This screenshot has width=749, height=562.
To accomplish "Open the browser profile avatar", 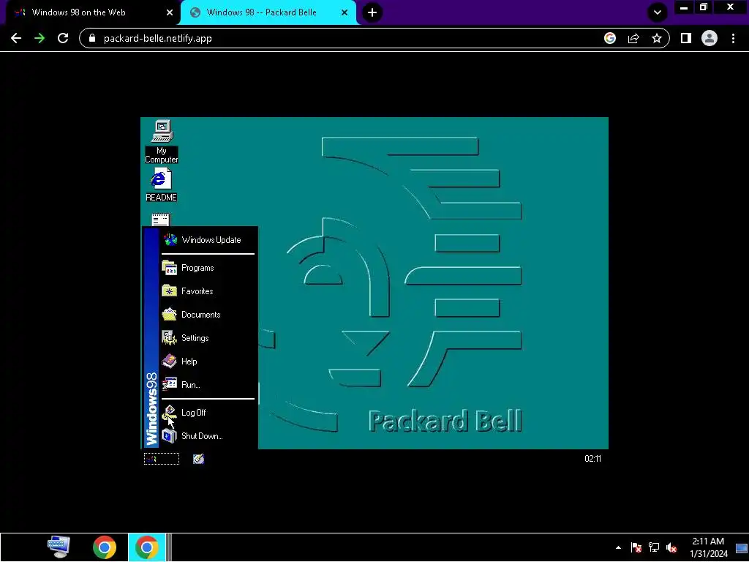I will click(710, 38).
